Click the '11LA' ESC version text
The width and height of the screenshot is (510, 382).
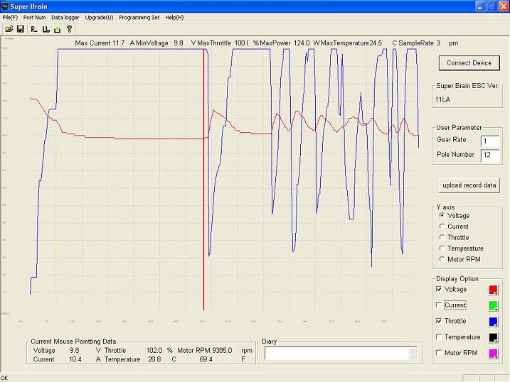[442, 100]
